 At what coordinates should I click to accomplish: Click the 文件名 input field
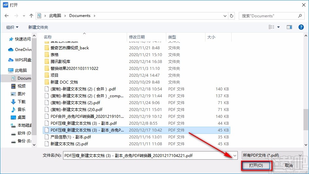click(x=148, y=155)
